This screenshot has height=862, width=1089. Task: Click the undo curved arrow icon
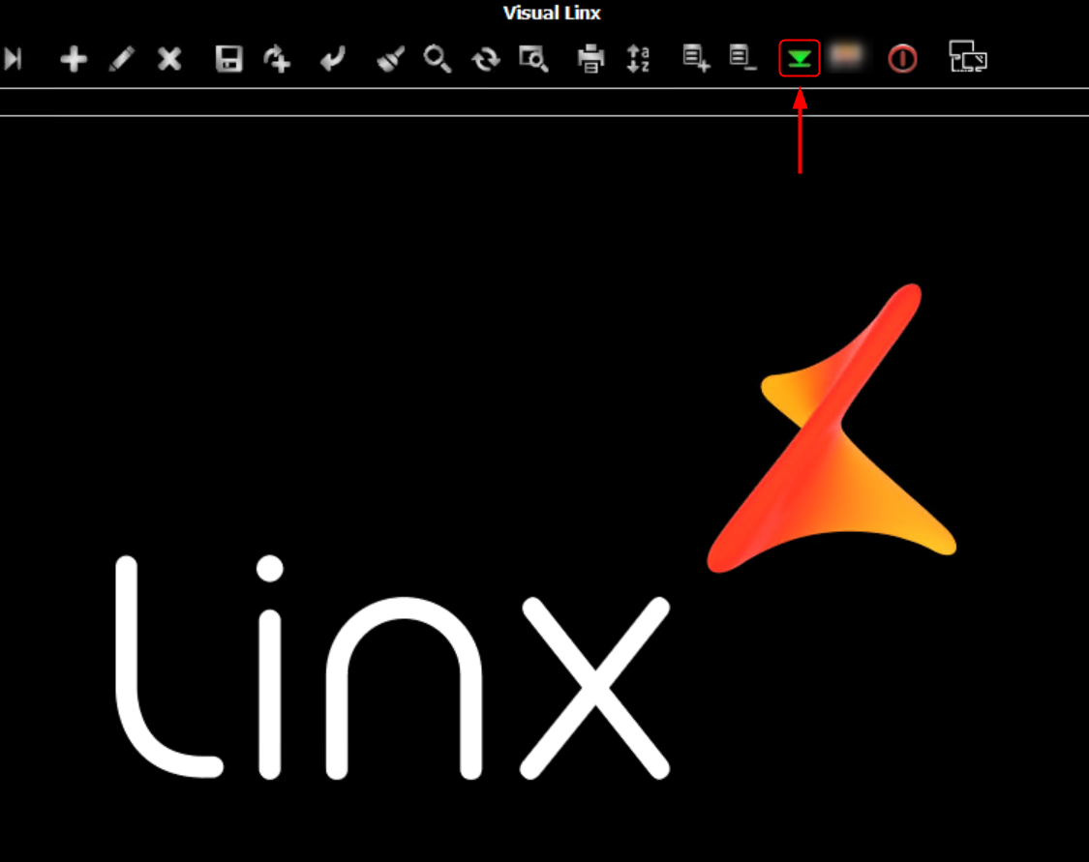click(331, 58)
